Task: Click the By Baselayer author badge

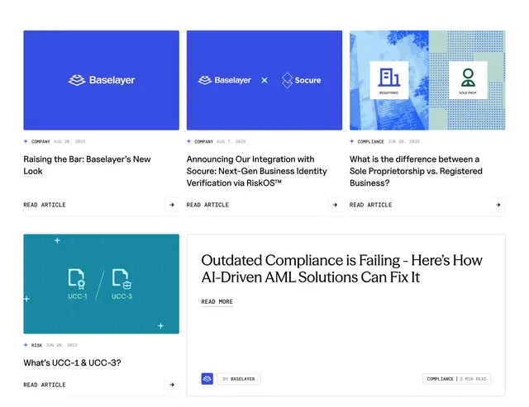Action: [x=239, y=379]
